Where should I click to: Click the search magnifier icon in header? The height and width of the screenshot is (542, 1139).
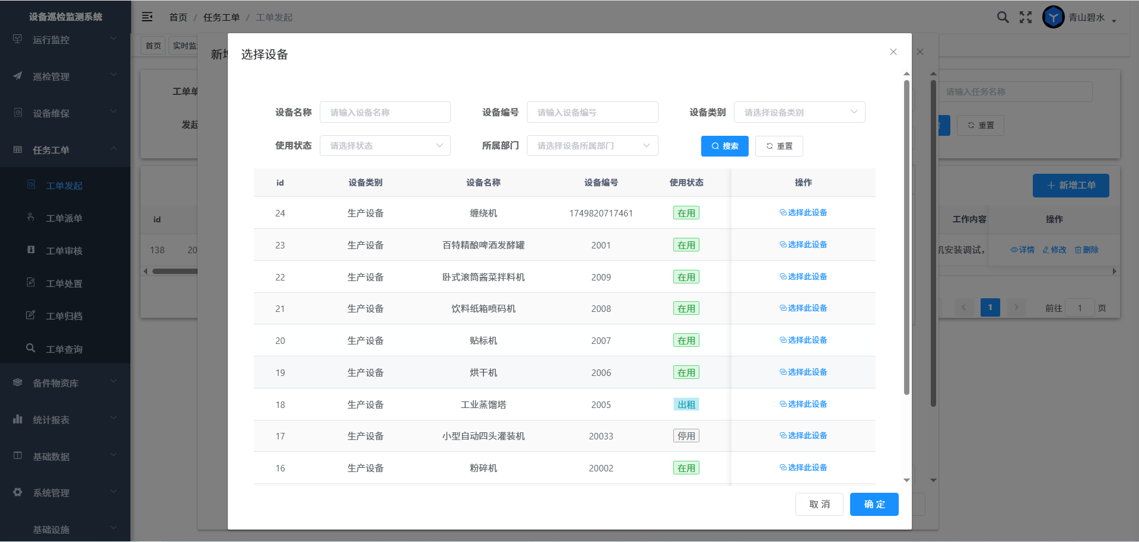coord(1003,17)
